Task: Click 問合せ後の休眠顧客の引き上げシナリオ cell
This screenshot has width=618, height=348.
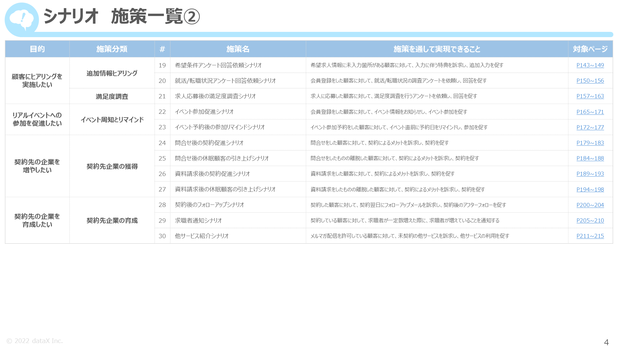Action: coord(238,158)
